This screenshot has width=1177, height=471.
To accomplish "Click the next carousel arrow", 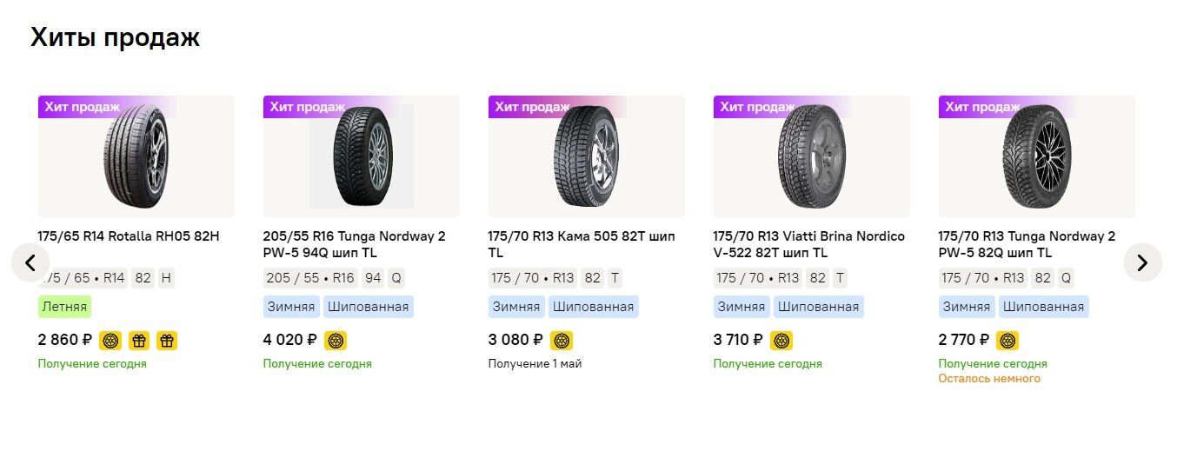I will [x=1142, y=262].
